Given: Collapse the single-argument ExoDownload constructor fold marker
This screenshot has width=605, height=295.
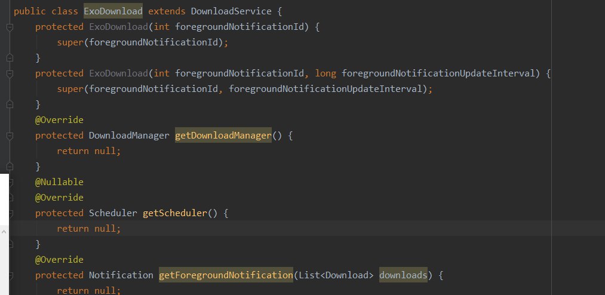Looking at the screenshot, I should (x=10, y=27).
